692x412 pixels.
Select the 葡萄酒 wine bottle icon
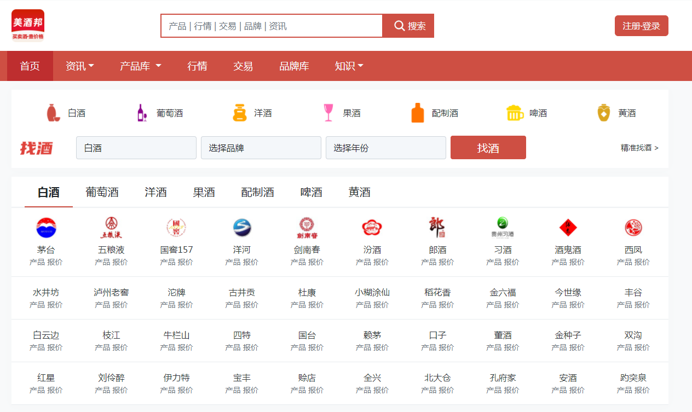click(142, 113)
